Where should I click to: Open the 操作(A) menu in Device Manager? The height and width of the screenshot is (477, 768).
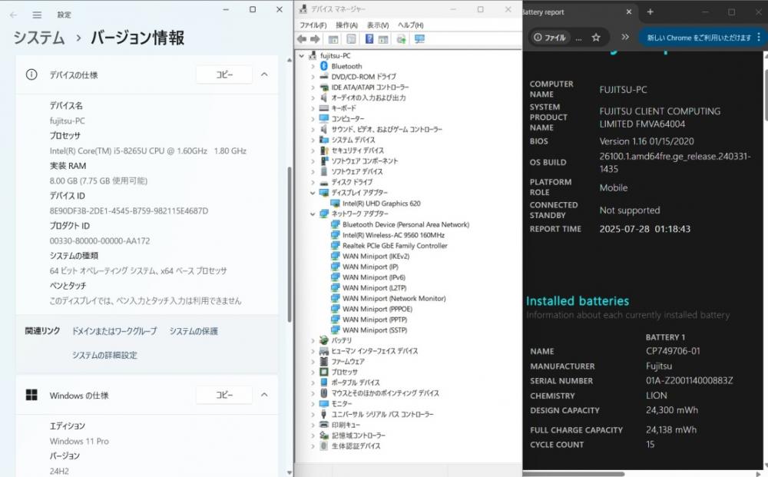(x=347, y=25)
